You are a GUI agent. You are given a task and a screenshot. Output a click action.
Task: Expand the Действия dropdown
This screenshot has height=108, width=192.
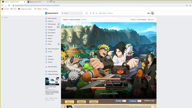click(x=151, y=19)
